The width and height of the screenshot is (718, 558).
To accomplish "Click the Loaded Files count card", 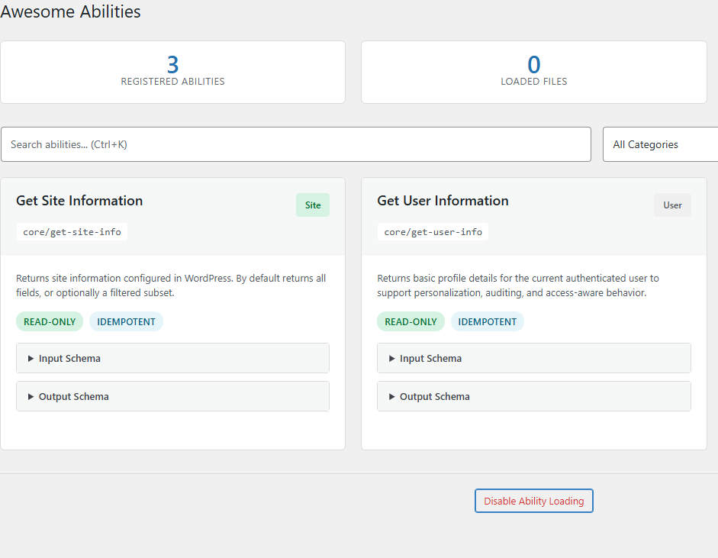I will [x=533, y=72].
